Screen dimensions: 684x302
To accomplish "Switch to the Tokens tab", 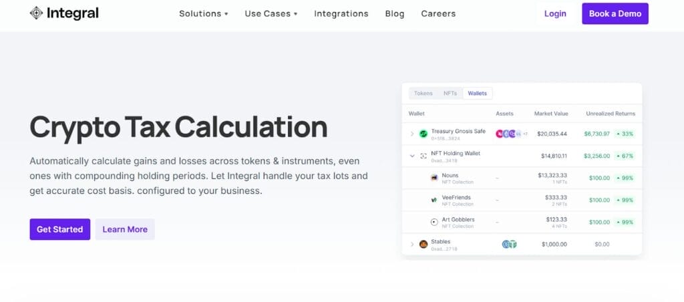I will 423,94.
